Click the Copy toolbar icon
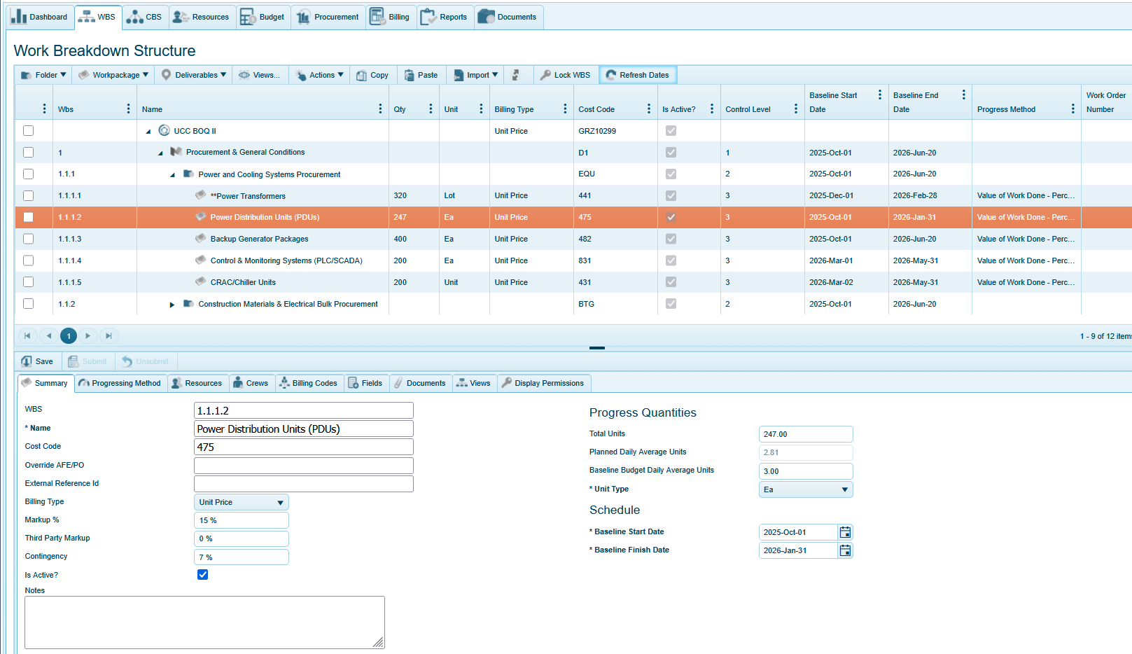1132x654 pixels. (x=361, y=75)
